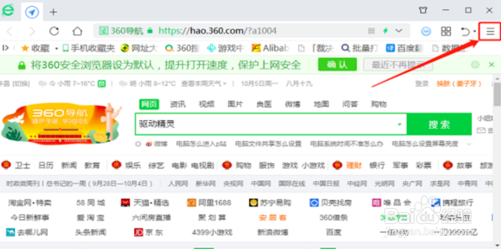Open 手机收藏夹 bookmark

point(89,48)
